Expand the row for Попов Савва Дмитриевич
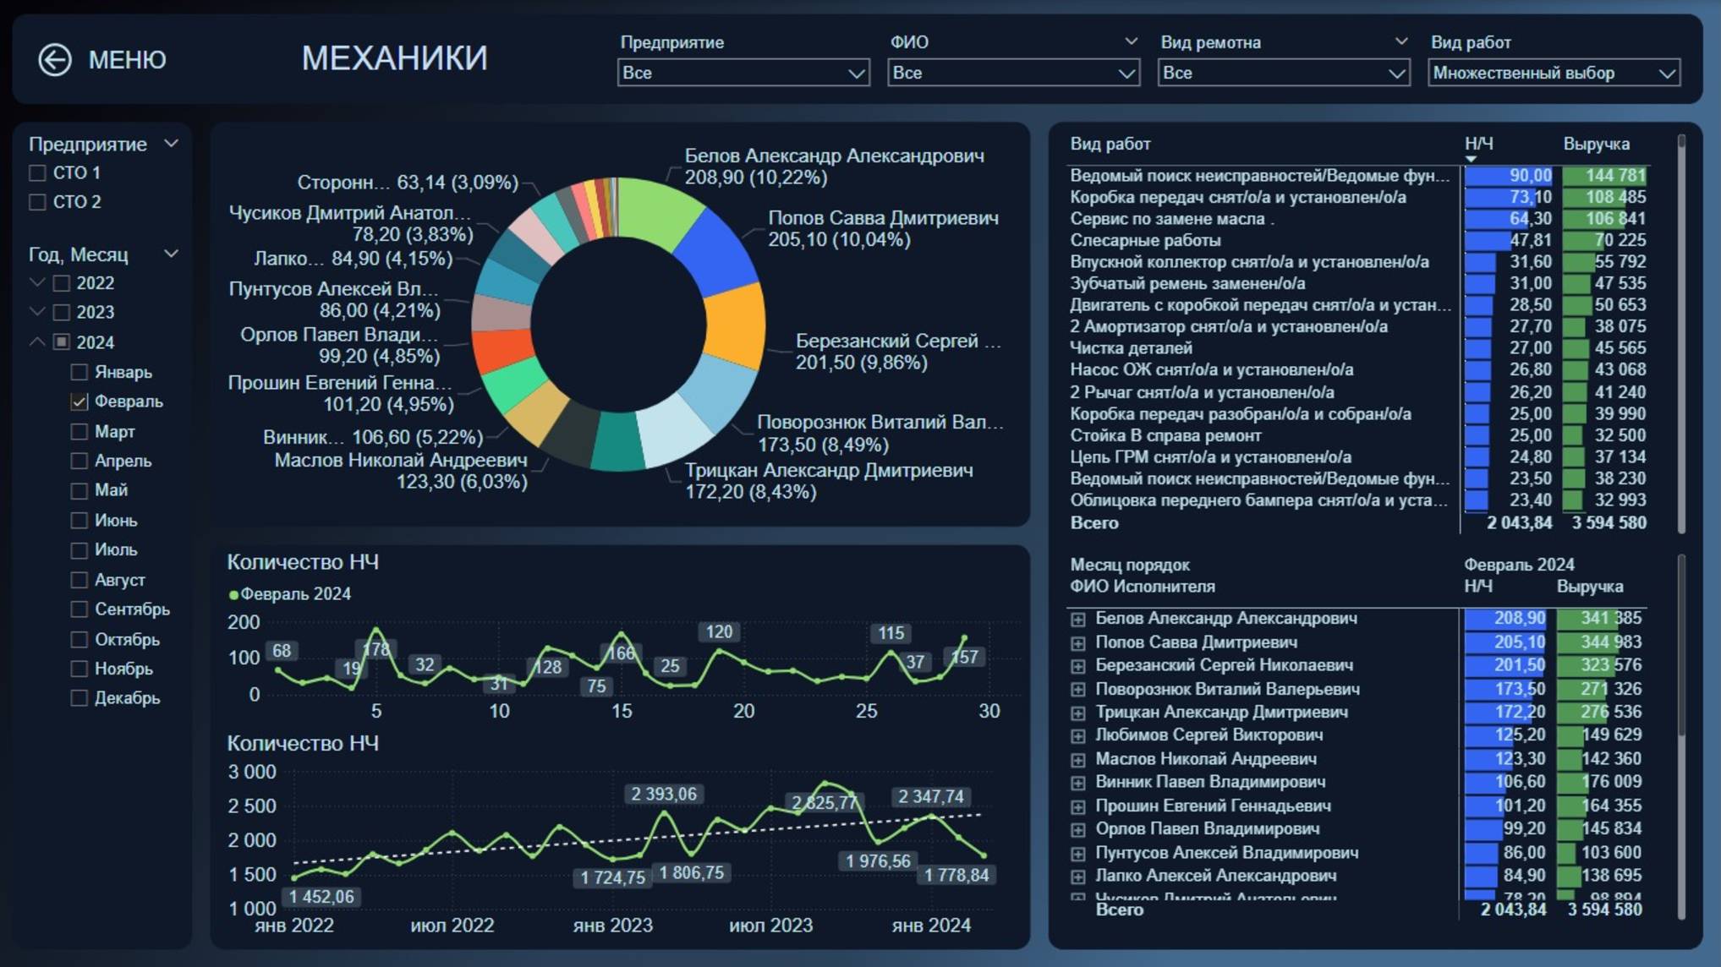 (1077, 642)
